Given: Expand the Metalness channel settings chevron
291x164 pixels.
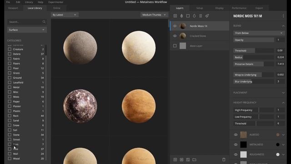Looking at the screenshot, I should 283,144.
